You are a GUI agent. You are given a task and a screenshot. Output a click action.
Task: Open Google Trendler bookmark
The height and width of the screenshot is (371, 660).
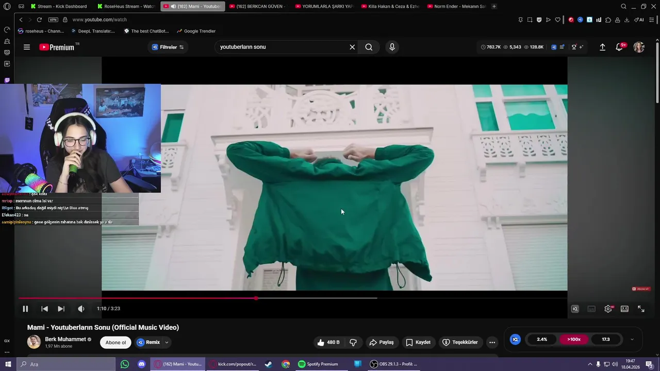[x=196, y=31]
